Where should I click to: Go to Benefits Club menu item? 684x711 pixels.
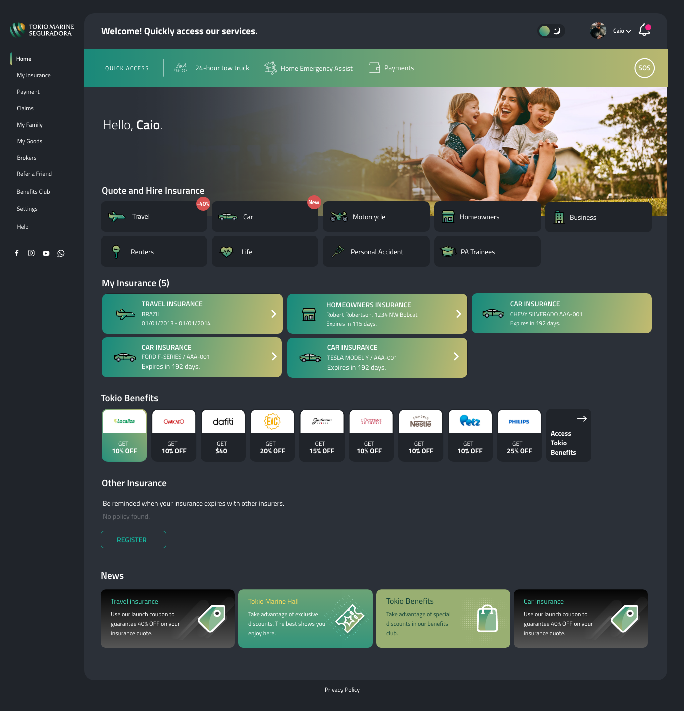[33, 192]
